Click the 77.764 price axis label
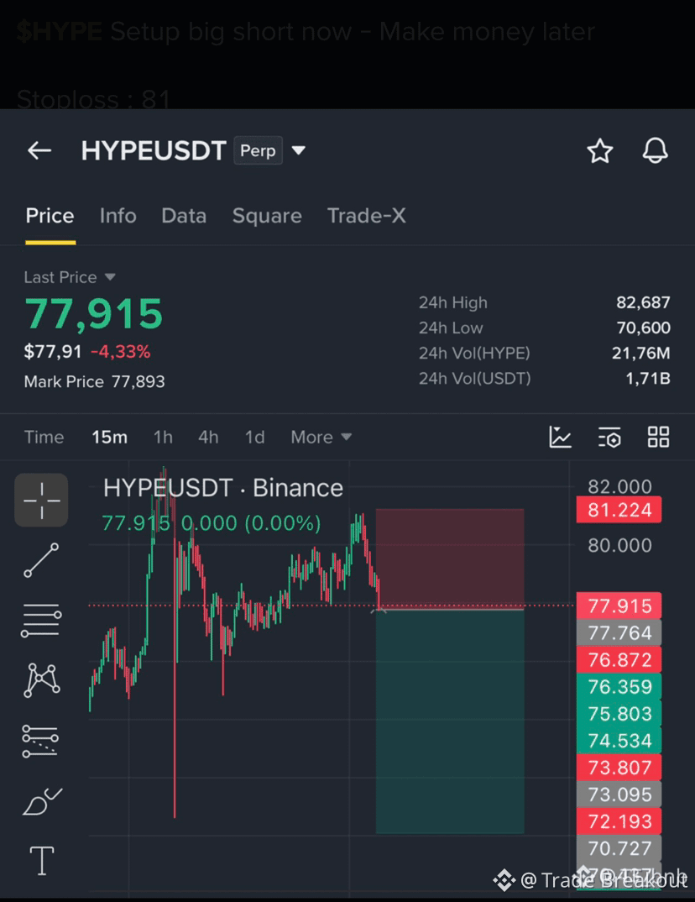The height and width of the screenshot is (902, 695). tap(619, 632)
